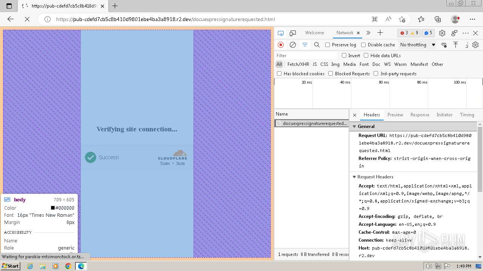Open the Favorites list

pyautogui.click(x=421, y=19)
